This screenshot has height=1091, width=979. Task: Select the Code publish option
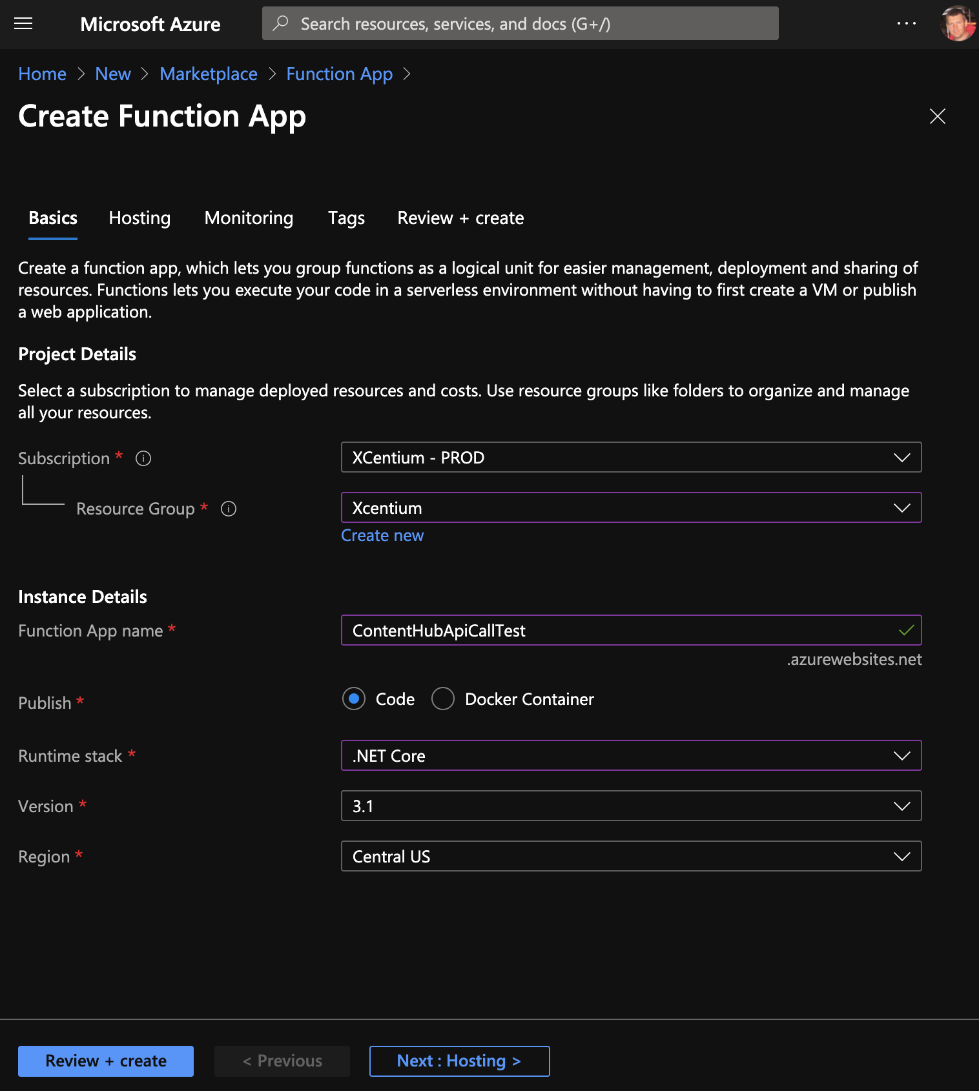(354, 699)
